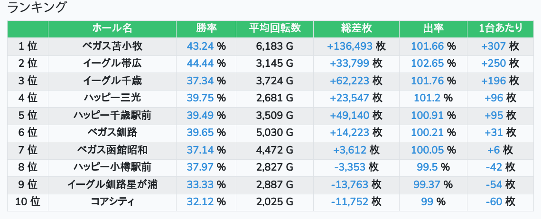Image resolution: width=541 pixels, height=219 pixels.
Task: Click the 43.24 win rate value
Action: (200, 46)
